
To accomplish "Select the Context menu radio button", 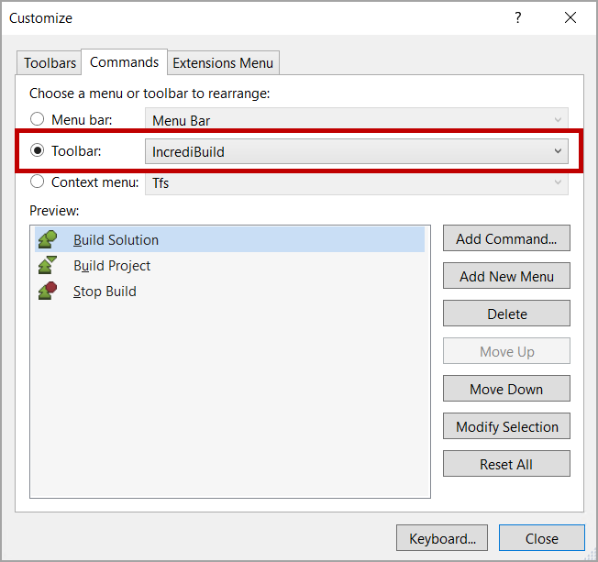I will point(38,182).
